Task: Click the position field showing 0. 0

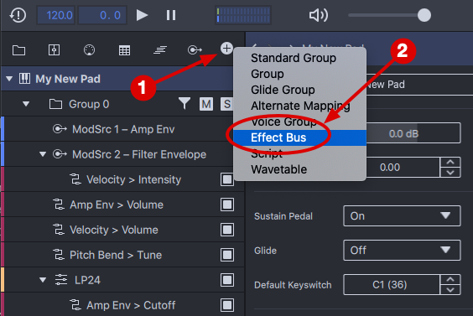Action: pos(102,15)
